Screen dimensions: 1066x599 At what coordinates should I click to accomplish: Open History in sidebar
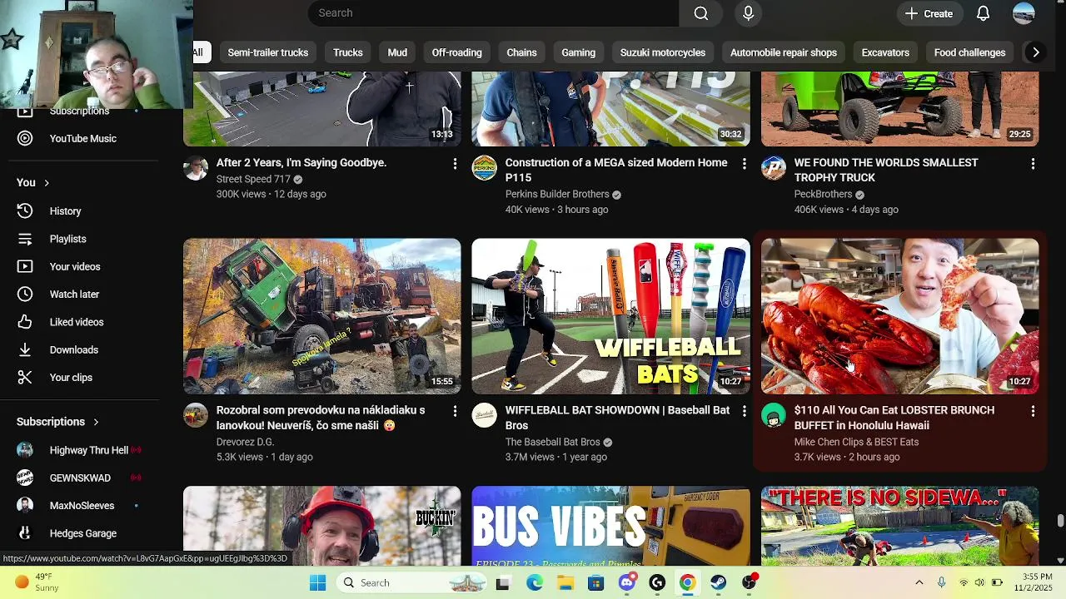(x=65, y=211)
